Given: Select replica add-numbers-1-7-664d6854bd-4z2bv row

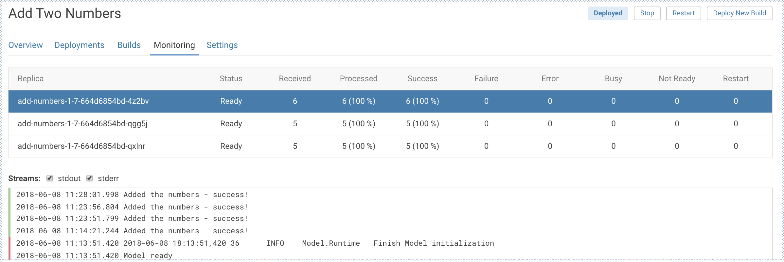Looking at the screenshot, I should click(x=83, y=101).
